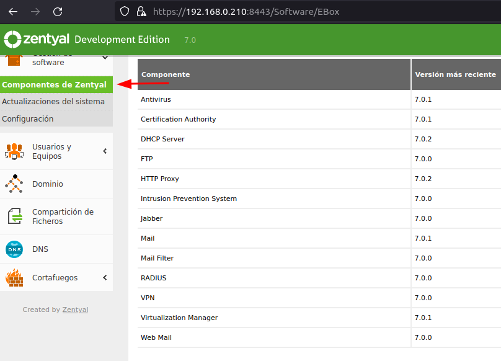Viewport: 501px width, 361px height.
Task: Click the Compartición de Ficheros icon
Action: (x=15, y=216)
